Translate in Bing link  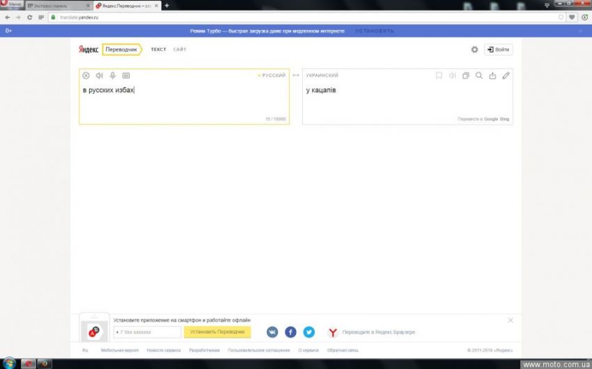coord(504,119)
